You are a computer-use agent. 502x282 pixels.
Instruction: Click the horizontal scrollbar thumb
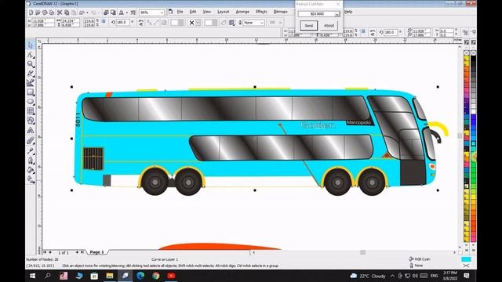[x=362, y=252]
